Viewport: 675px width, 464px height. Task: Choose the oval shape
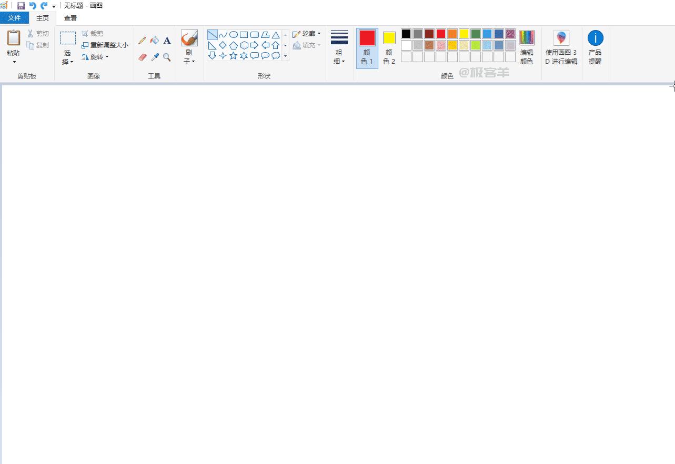click(233, 35)
